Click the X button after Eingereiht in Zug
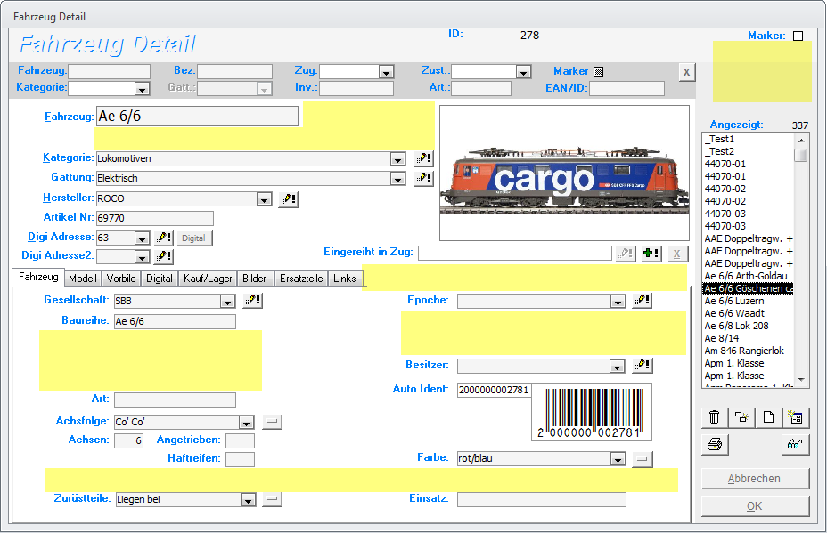Screen dimensions: 827x533 click(x=677, y=254)
